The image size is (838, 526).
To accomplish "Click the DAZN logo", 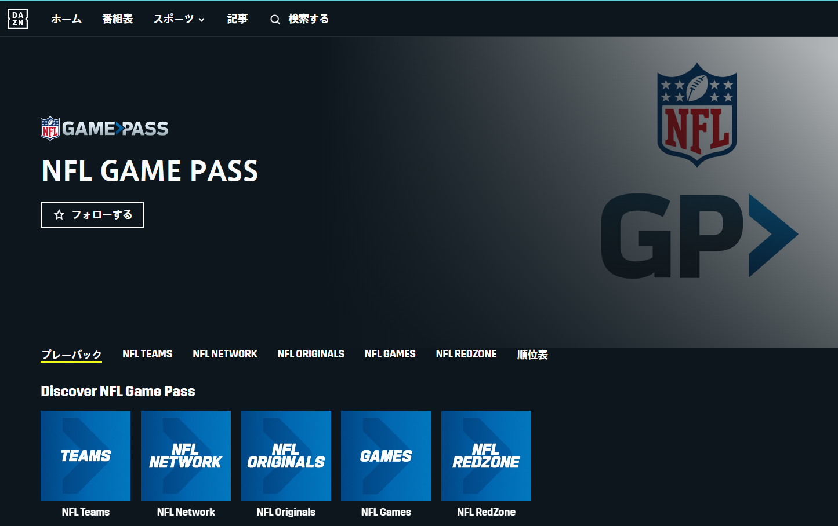I will (17, 18).
